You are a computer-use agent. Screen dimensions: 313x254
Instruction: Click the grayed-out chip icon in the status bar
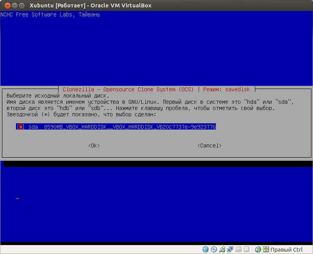point(247,249)
